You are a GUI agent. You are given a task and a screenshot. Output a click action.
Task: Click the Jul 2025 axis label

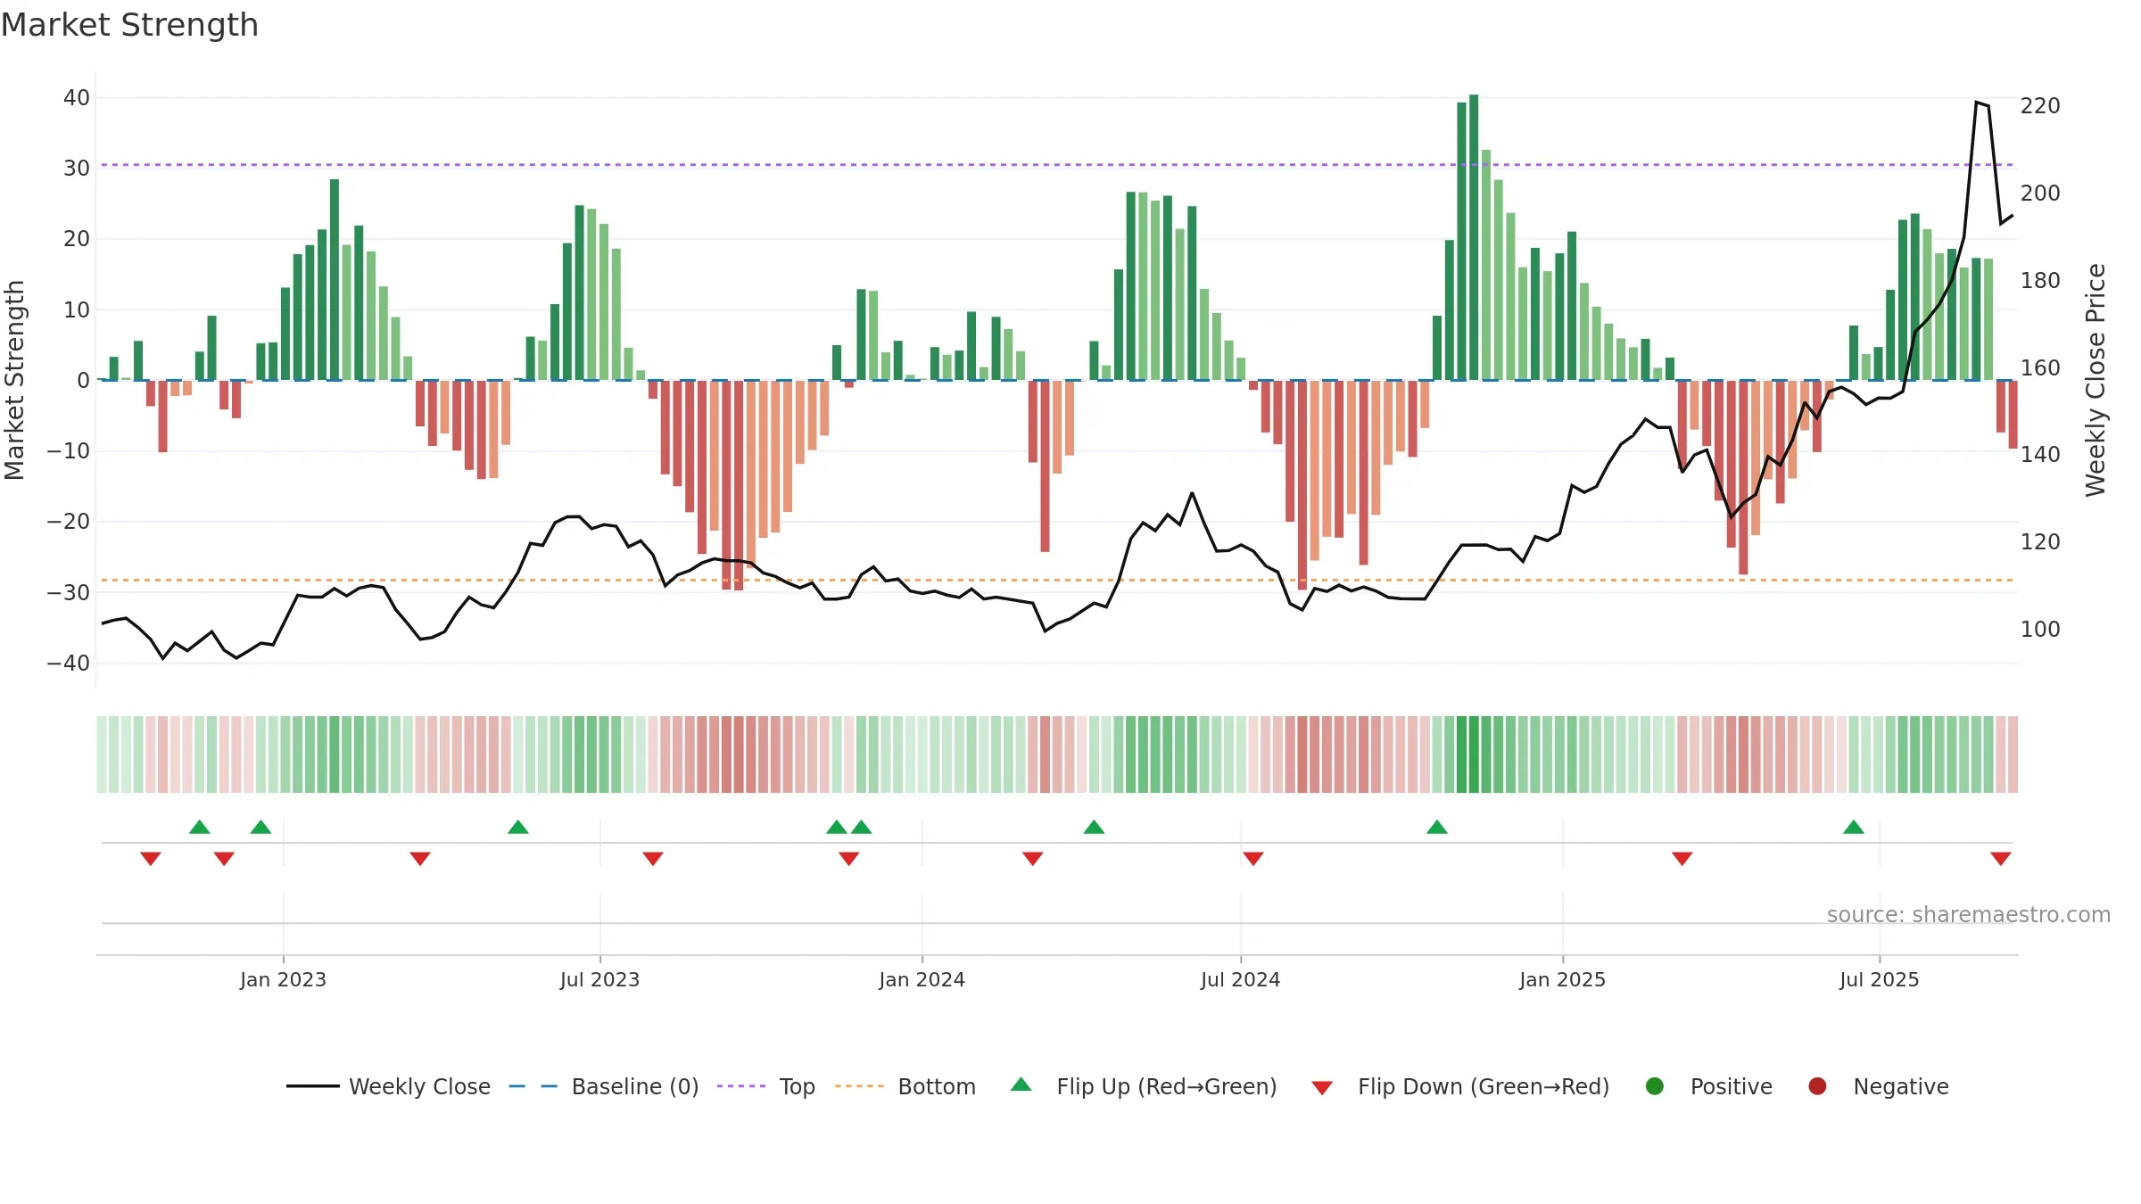pos(1879,979)
